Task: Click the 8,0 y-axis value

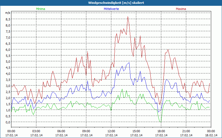Action: pyautogui.click(x=8, y=25)
